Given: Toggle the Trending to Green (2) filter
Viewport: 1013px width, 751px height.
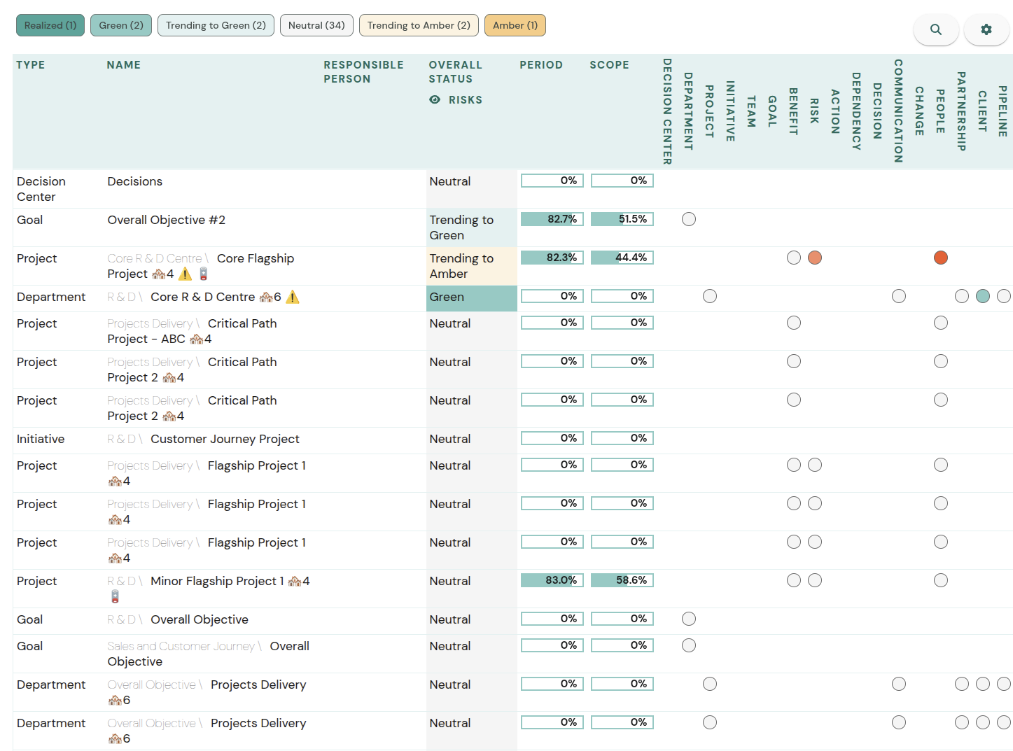Looking at the screenshot, I should (x=216, y=25).
